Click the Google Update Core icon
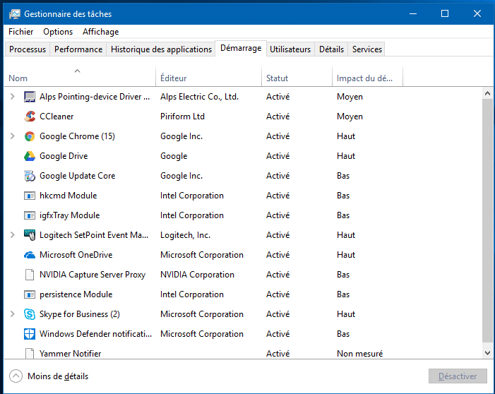 (x=30, y=176)
